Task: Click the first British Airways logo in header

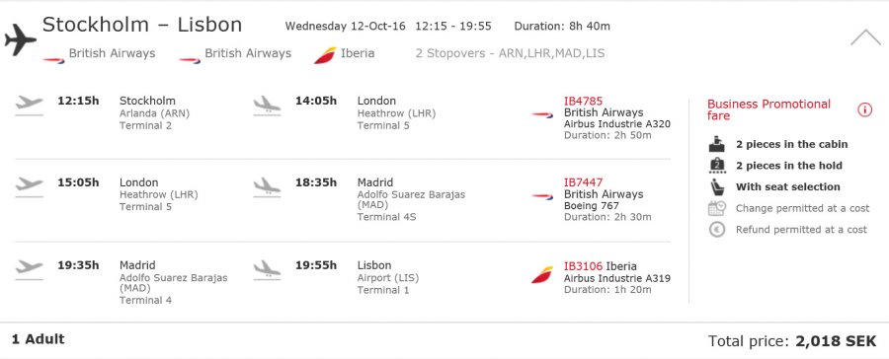Action: (54, 59)
